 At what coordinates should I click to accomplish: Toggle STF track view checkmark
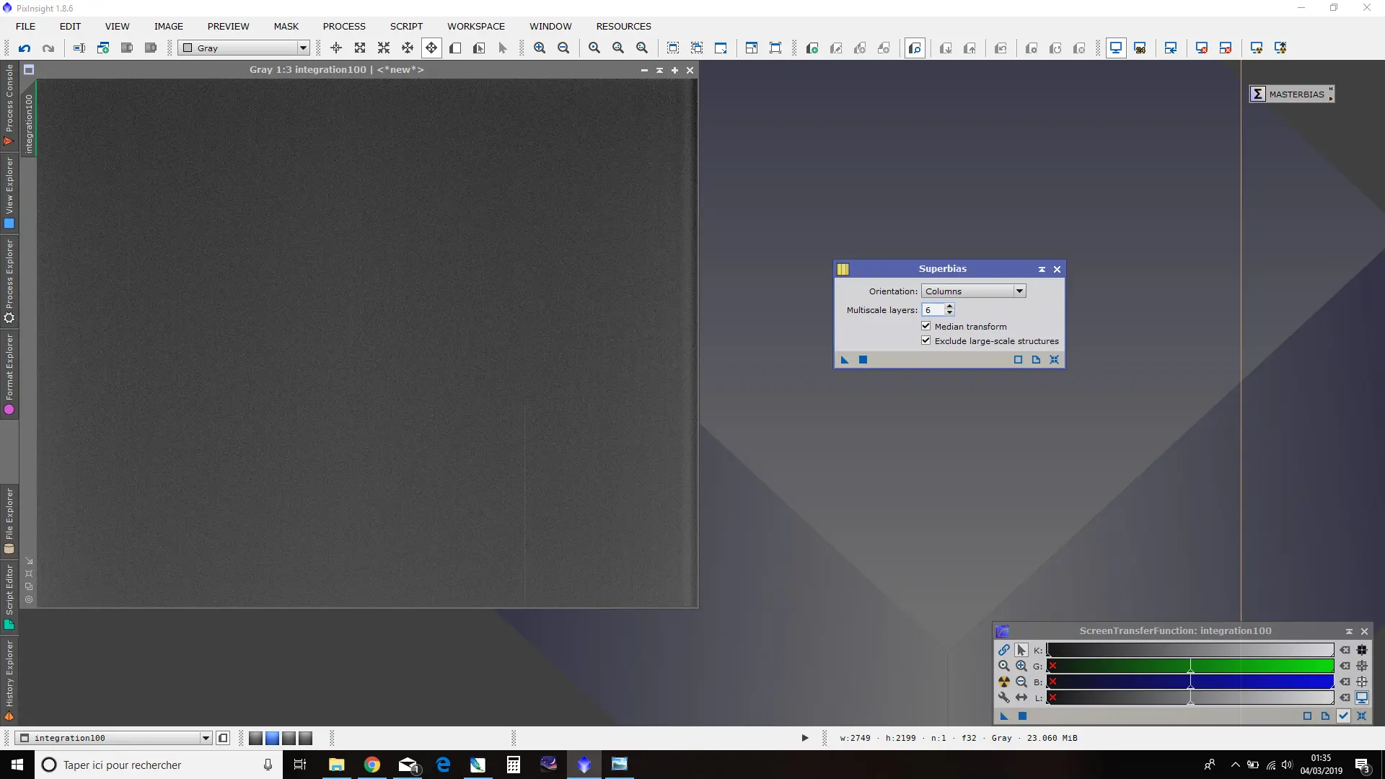point(1343,716)
